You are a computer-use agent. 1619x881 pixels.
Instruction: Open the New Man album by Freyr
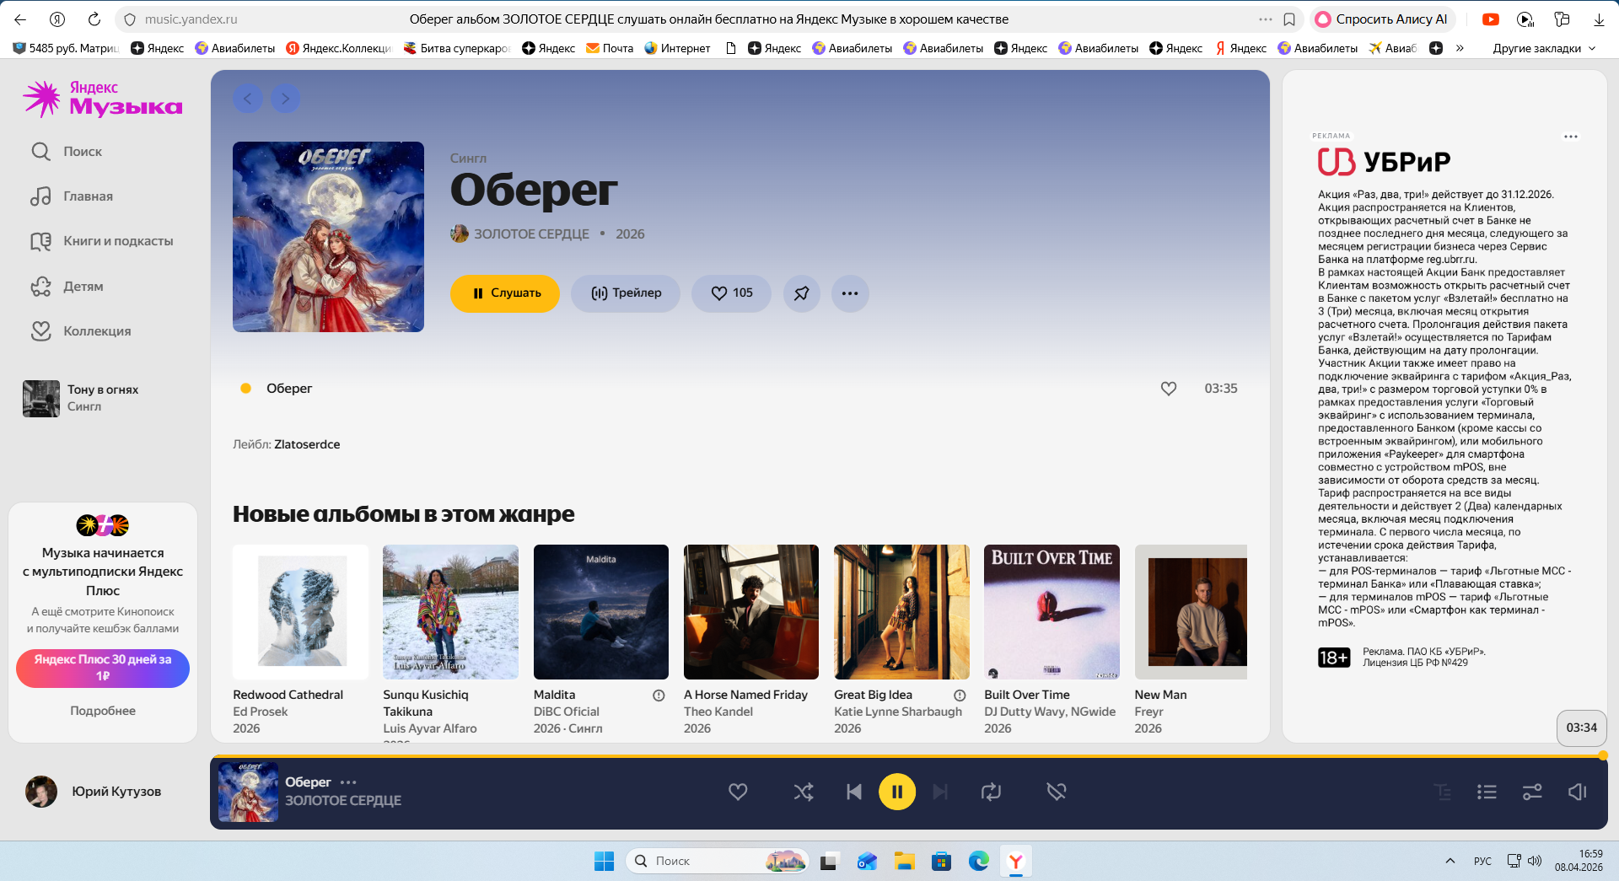[x=1191, y=612]
